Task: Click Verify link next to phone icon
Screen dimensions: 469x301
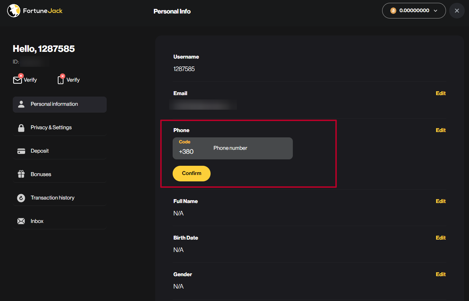Action: coord(73,80)
